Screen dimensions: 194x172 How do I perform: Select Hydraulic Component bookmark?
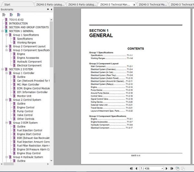[29, 62]
